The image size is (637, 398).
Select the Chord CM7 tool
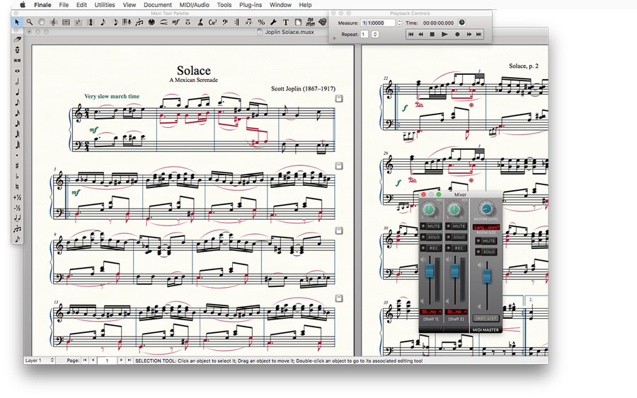[x=212, y=22]
